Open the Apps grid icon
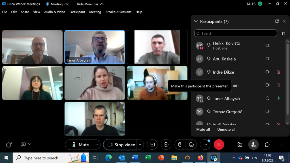The height and width of the screenshot is (163, 290). [x=240, y=145]
